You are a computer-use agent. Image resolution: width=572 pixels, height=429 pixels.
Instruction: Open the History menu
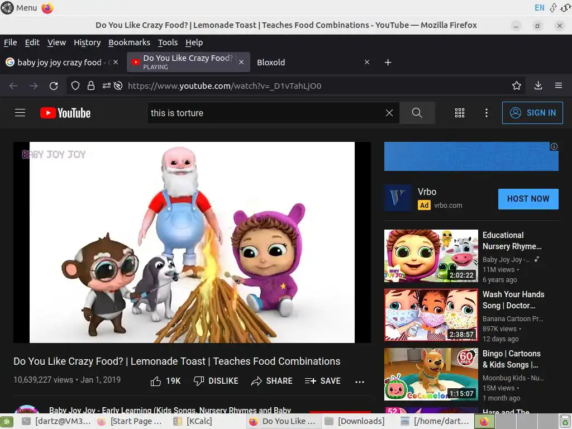(x=87, y=42)
